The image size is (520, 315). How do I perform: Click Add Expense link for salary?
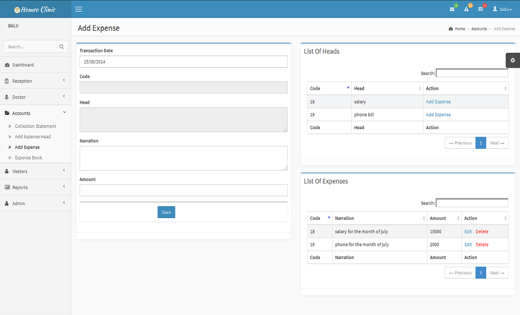click(438, 102)
